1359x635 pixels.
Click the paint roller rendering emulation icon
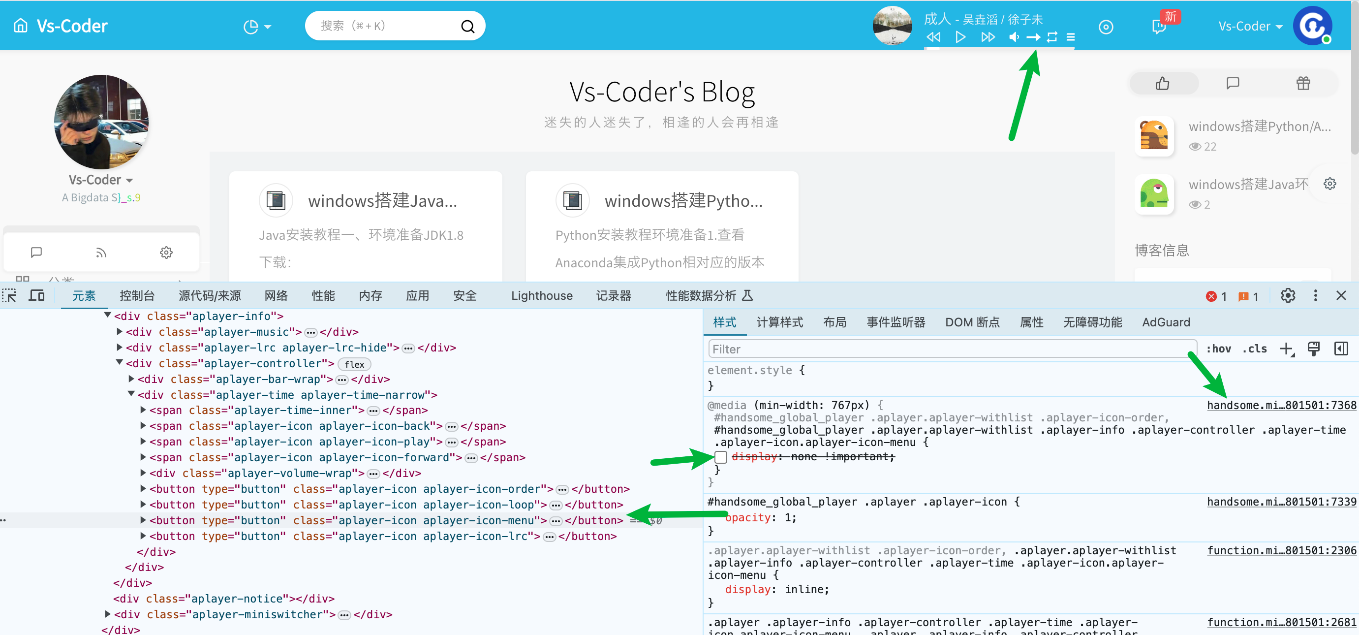1313,349
